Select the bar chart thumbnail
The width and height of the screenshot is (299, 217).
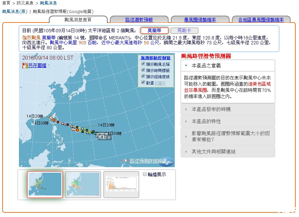pos(121,184)
